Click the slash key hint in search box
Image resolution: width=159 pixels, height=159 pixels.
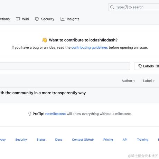pyautogui.click(x=126, y=7)
